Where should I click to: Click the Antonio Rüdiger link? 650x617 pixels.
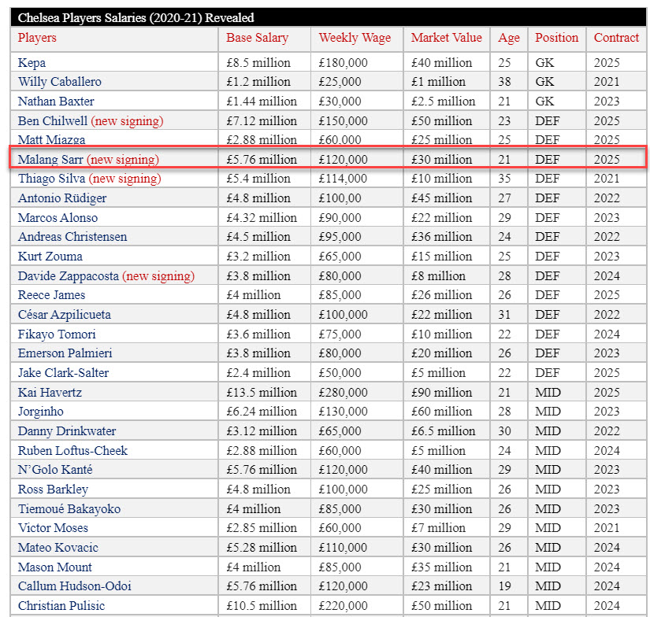click(x=62, y=198)
